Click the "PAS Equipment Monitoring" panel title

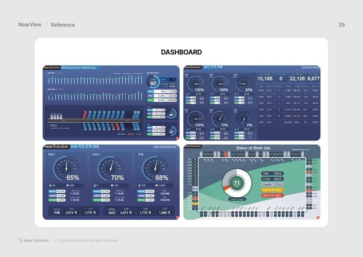pyautogui.click(x=78, y=68)
